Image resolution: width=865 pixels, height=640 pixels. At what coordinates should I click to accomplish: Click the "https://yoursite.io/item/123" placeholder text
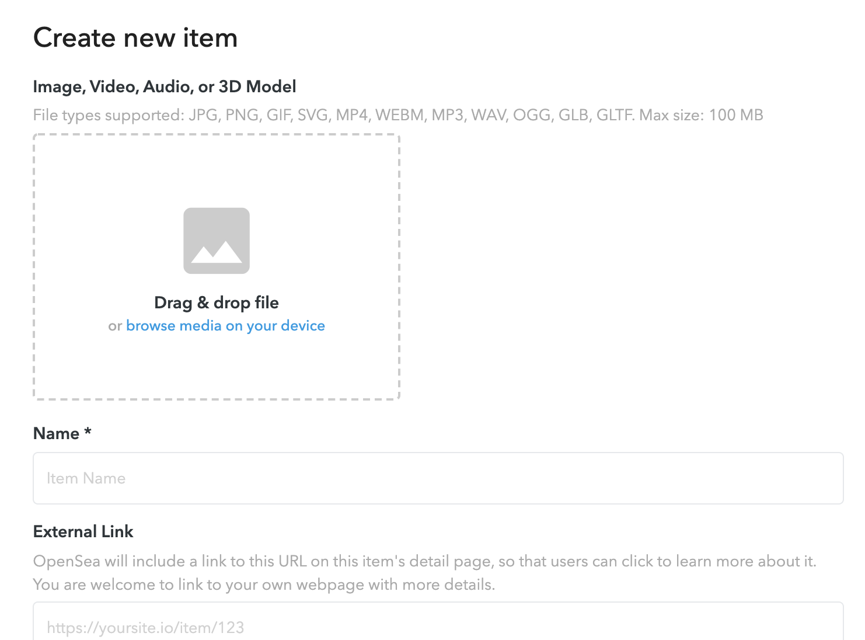pyautogui.click(x=145, y=628)
